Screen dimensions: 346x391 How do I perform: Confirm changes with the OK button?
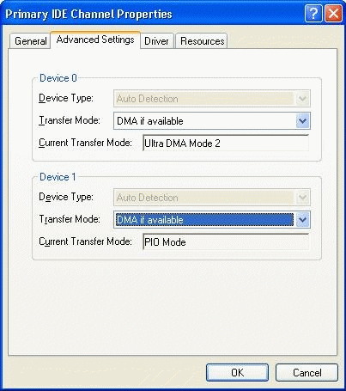[x=237, y=373]
